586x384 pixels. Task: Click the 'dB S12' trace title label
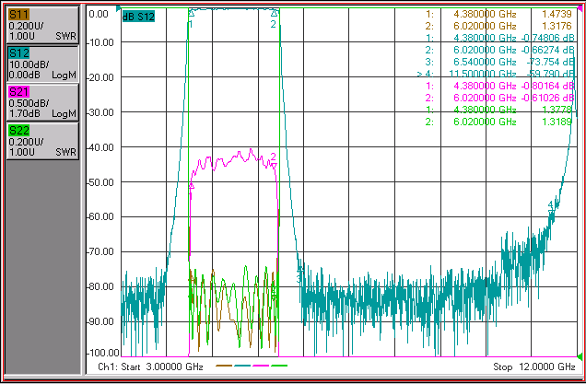click(138, 17)
